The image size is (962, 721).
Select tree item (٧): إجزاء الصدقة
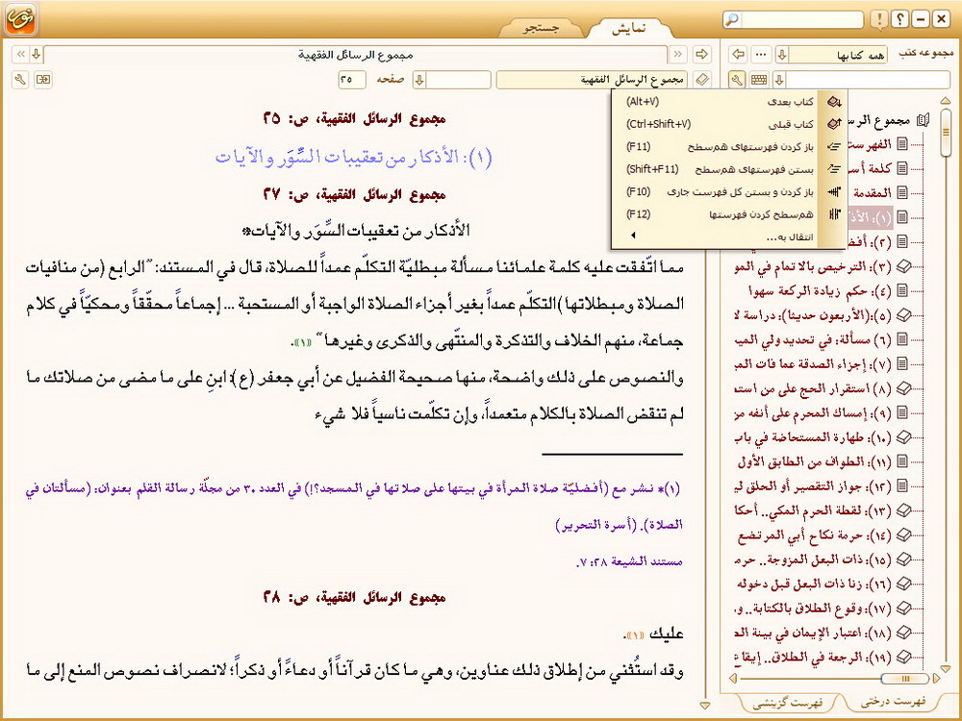click(x=813, y=363)
